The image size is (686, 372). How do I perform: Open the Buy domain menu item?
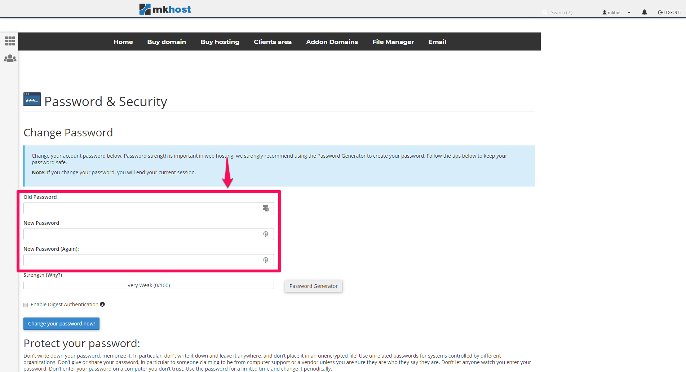coord(167,42)
